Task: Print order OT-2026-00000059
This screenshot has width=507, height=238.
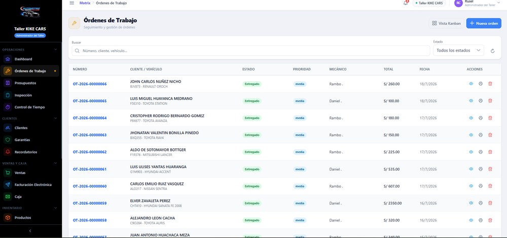Action: [x=481, y=203]
